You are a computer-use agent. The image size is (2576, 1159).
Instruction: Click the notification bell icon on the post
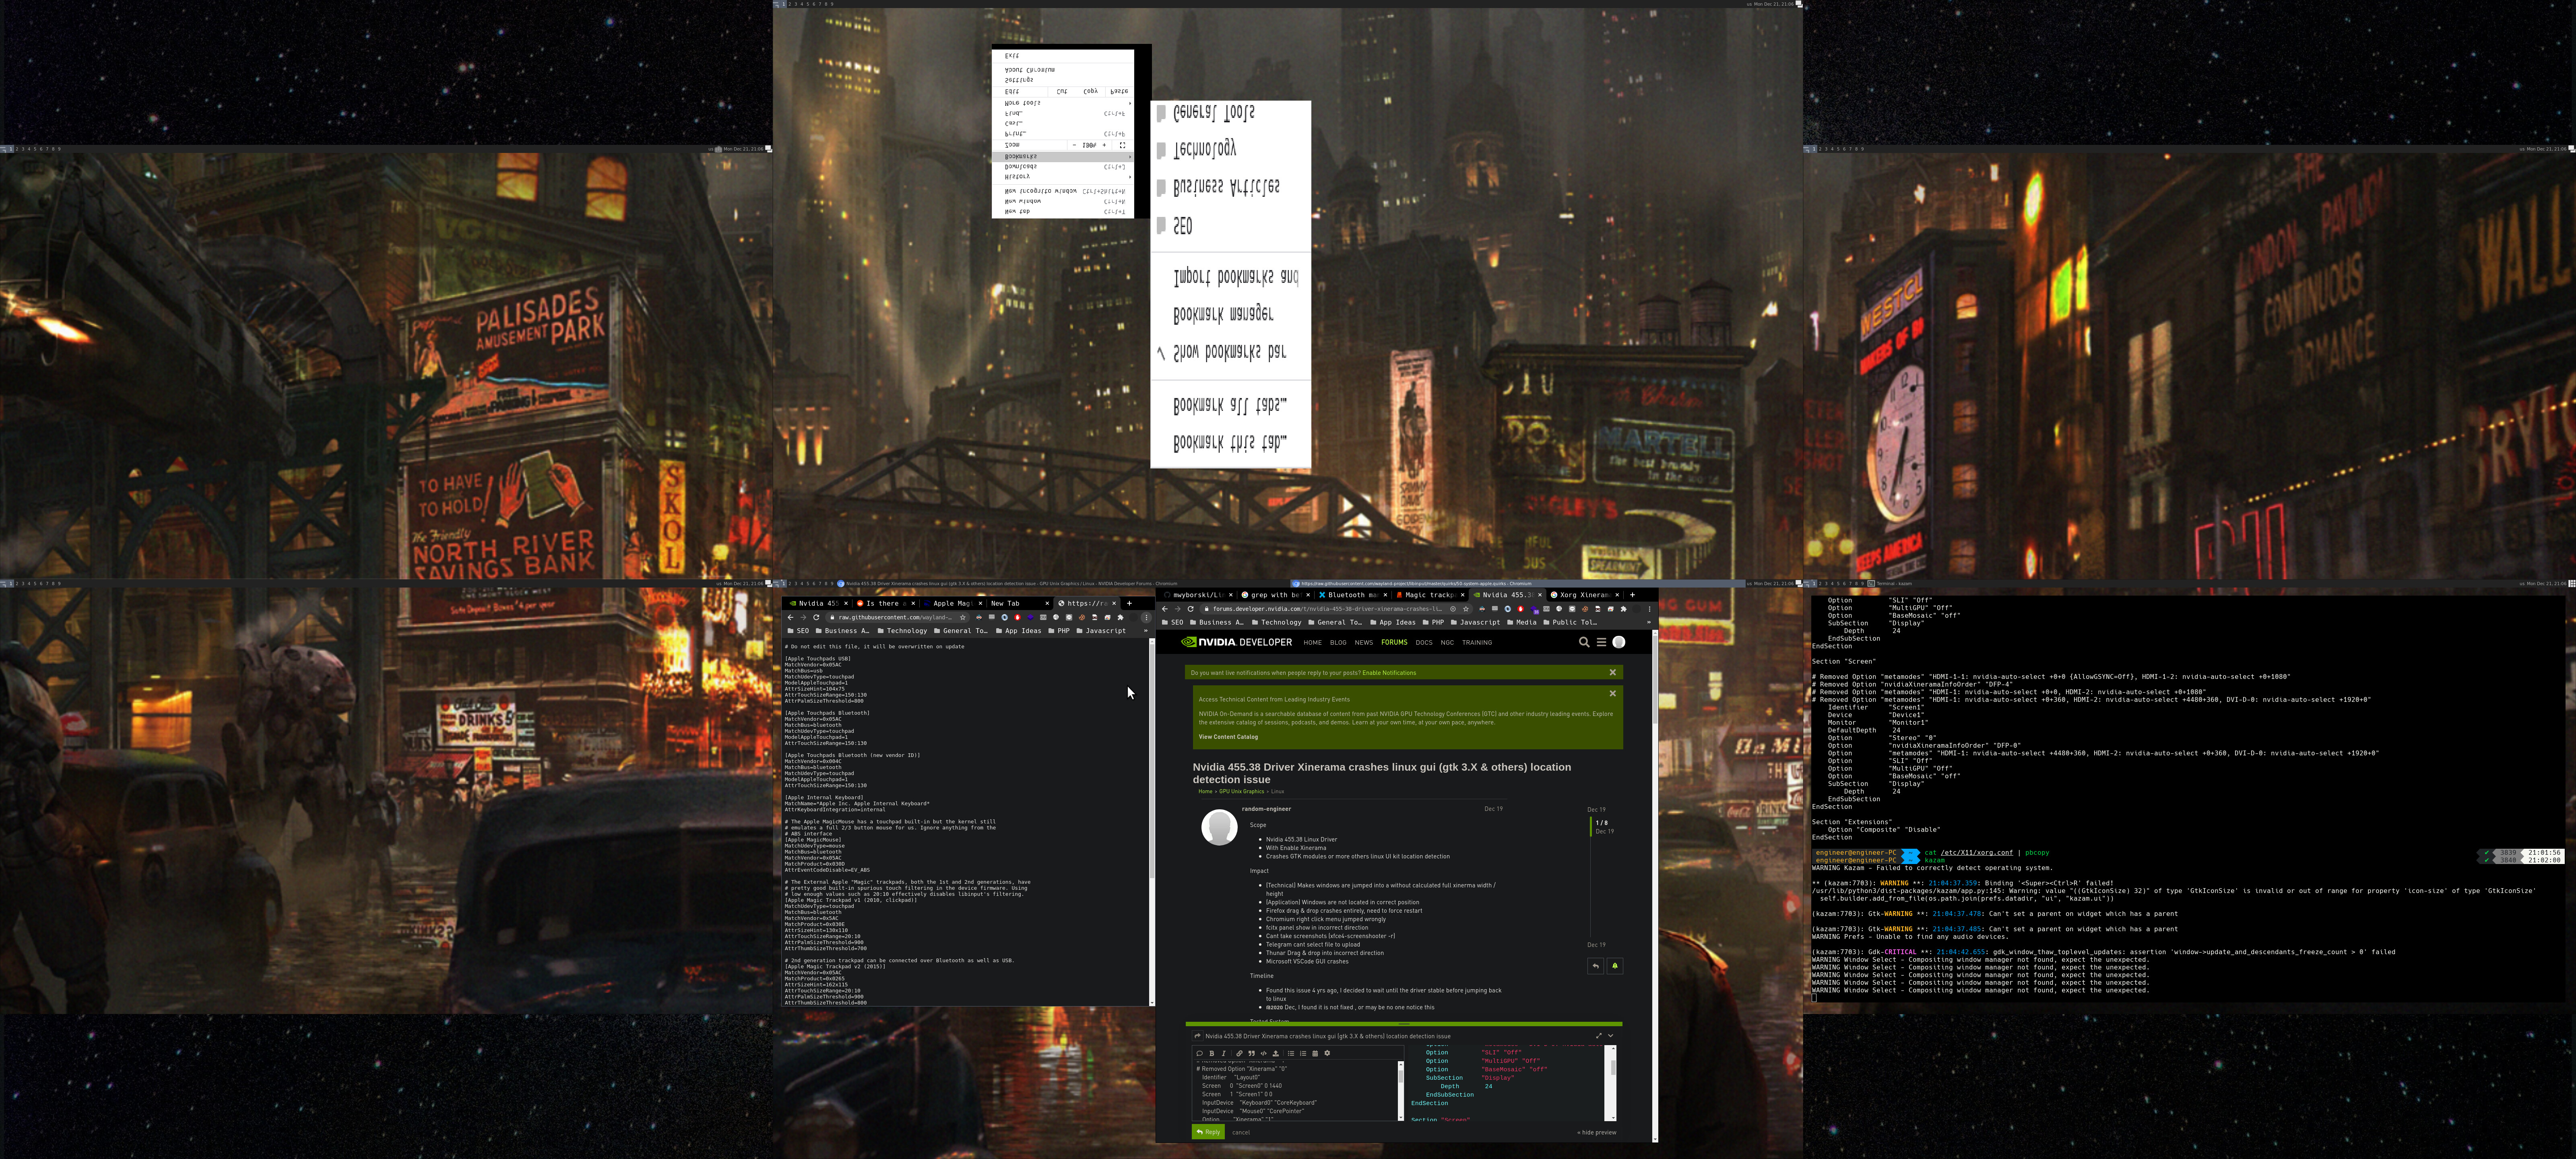tap(1615, 966)
